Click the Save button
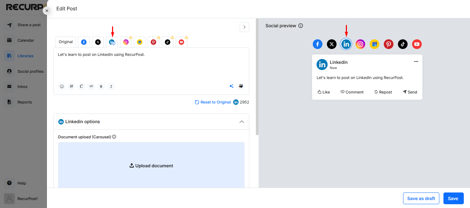 click(x=453, y=198)
